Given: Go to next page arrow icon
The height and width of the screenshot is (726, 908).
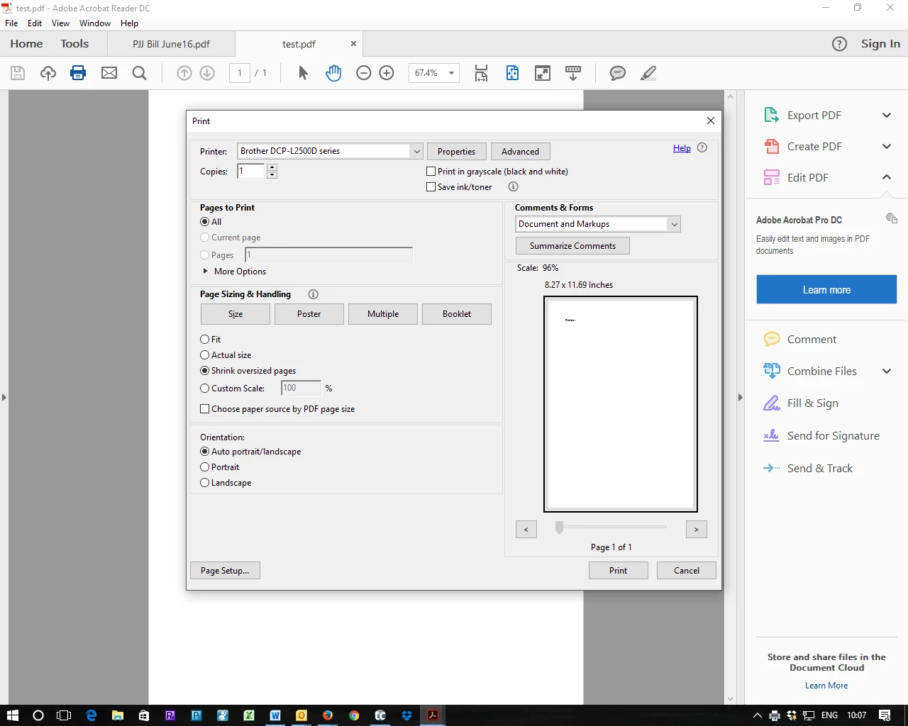Looking at the screenshot, I should 207,73.
